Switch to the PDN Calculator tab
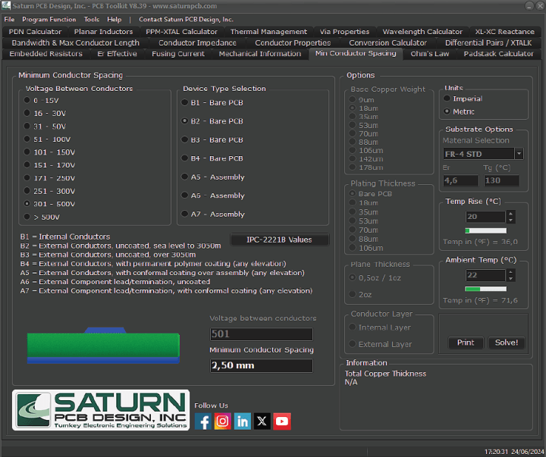This screenshot has height=457, width=546. tap(35, 32)
